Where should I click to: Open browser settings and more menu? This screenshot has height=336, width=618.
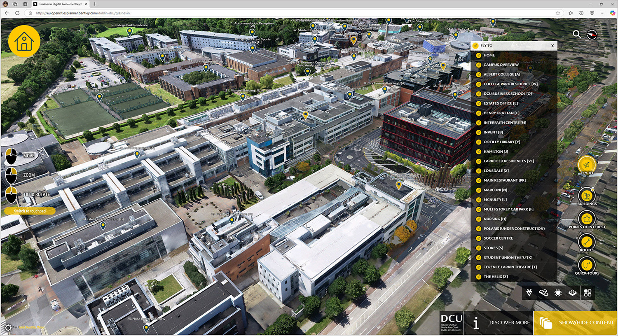(603, 13)
